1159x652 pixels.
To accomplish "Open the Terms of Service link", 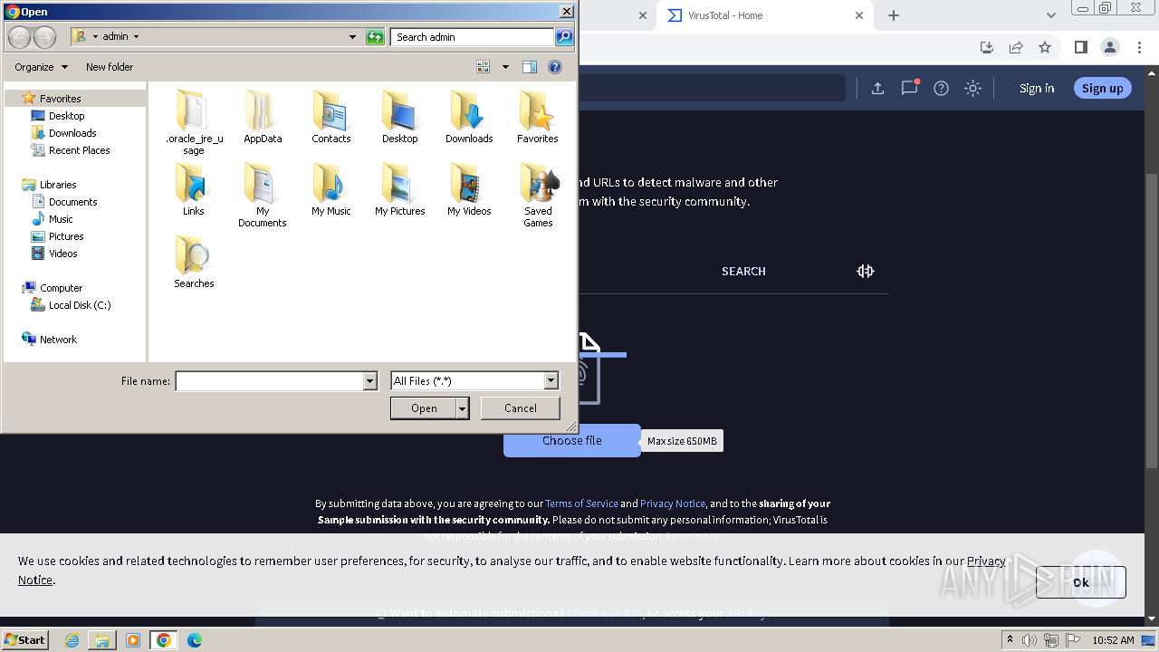I will 581,503.
